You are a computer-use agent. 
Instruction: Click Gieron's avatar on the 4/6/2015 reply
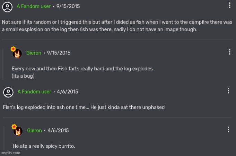pos(17,131)
